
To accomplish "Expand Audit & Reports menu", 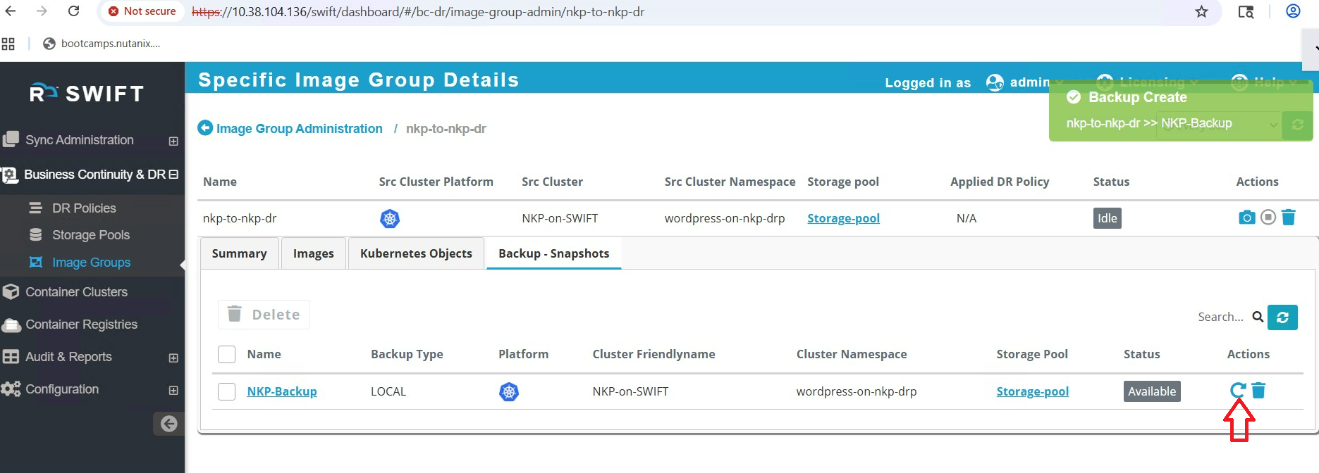I will pos(173,358).
